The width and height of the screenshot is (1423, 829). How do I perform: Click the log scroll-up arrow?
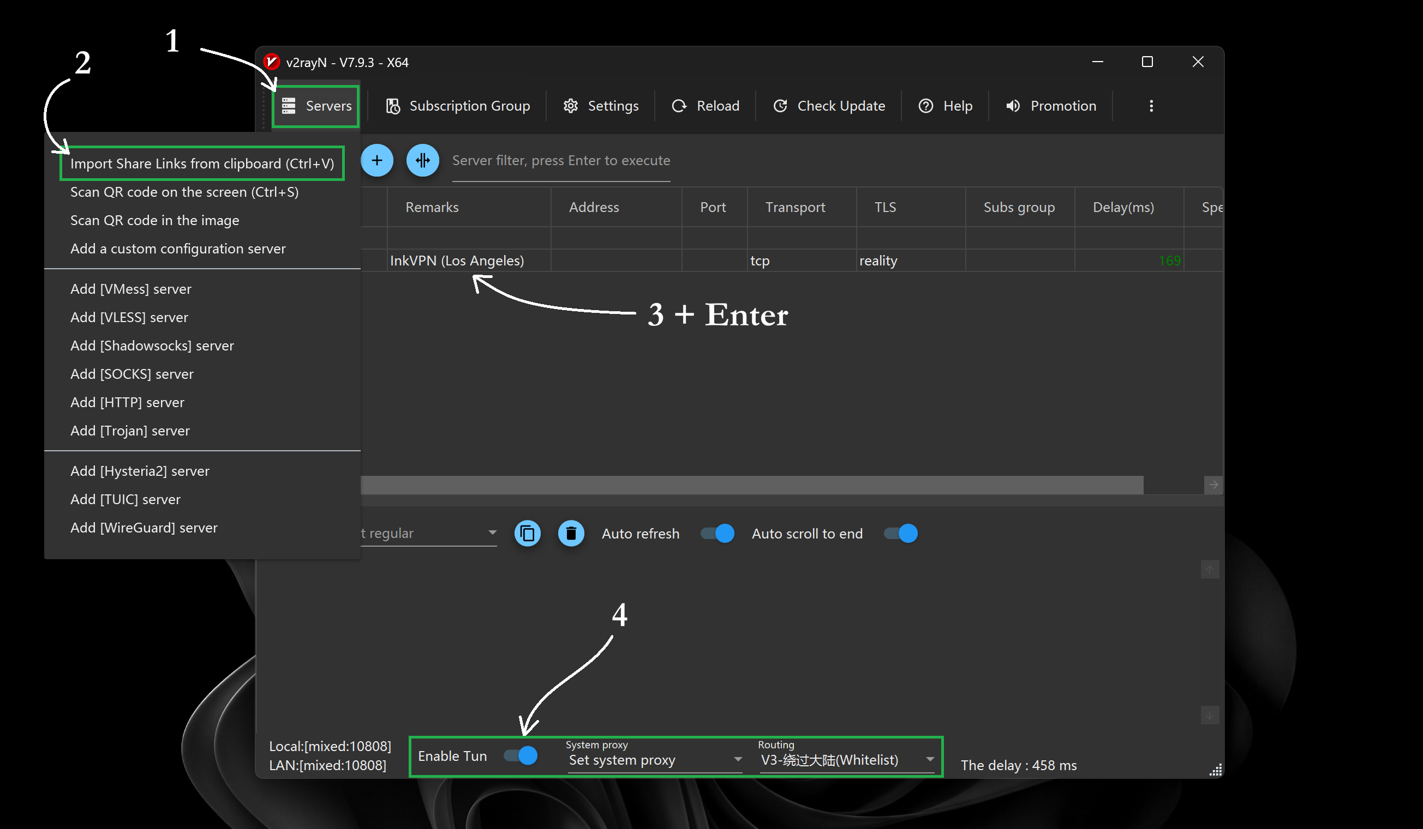pyautogui.click(x=1210, y=570)
